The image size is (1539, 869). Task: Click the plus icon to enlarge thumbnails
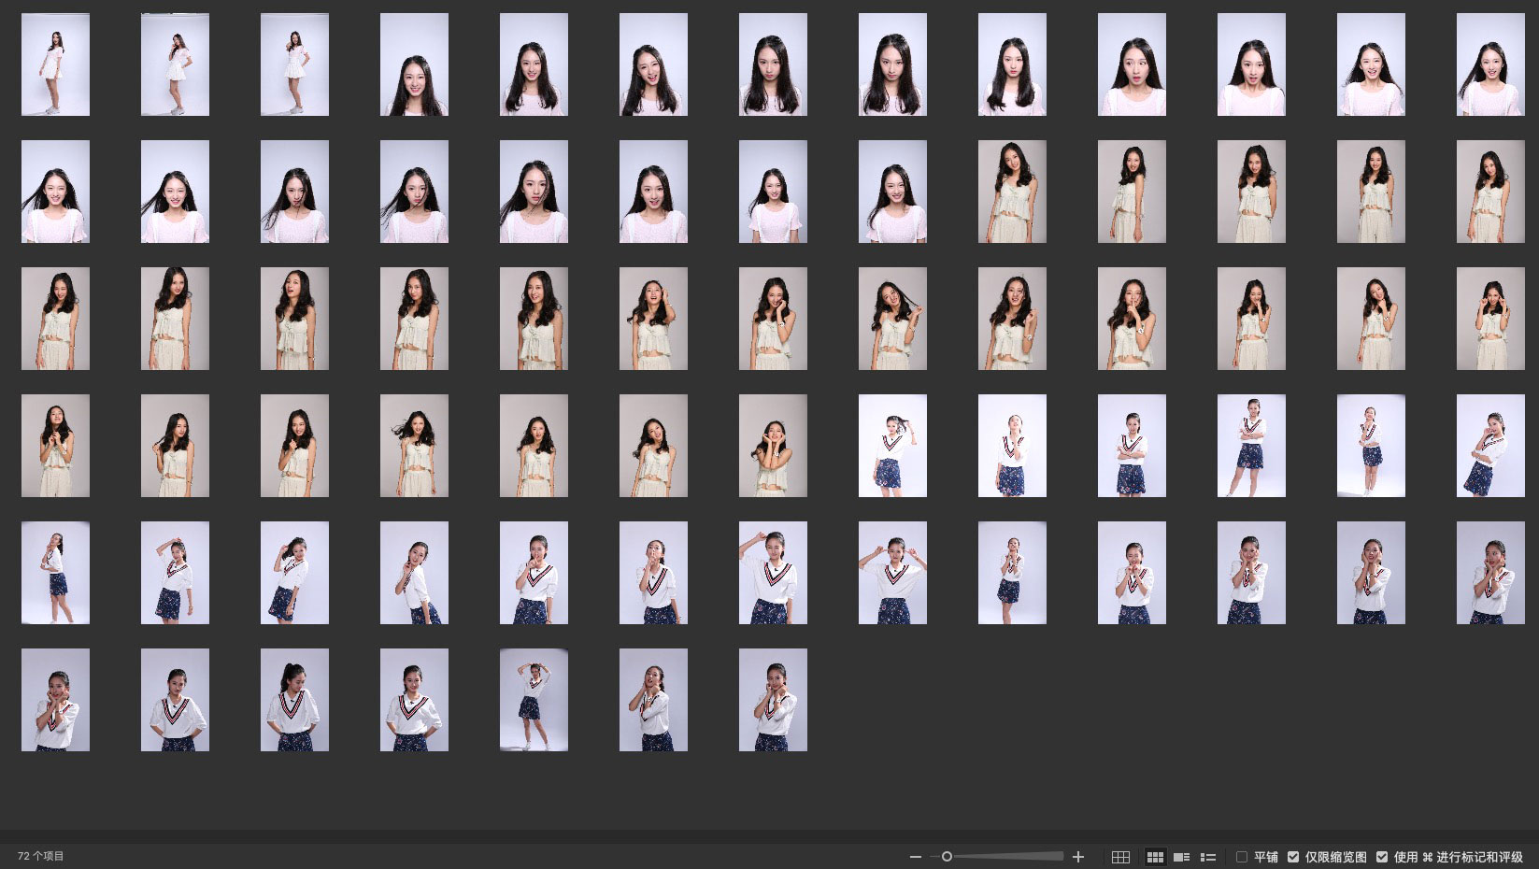coord(1078,857)
